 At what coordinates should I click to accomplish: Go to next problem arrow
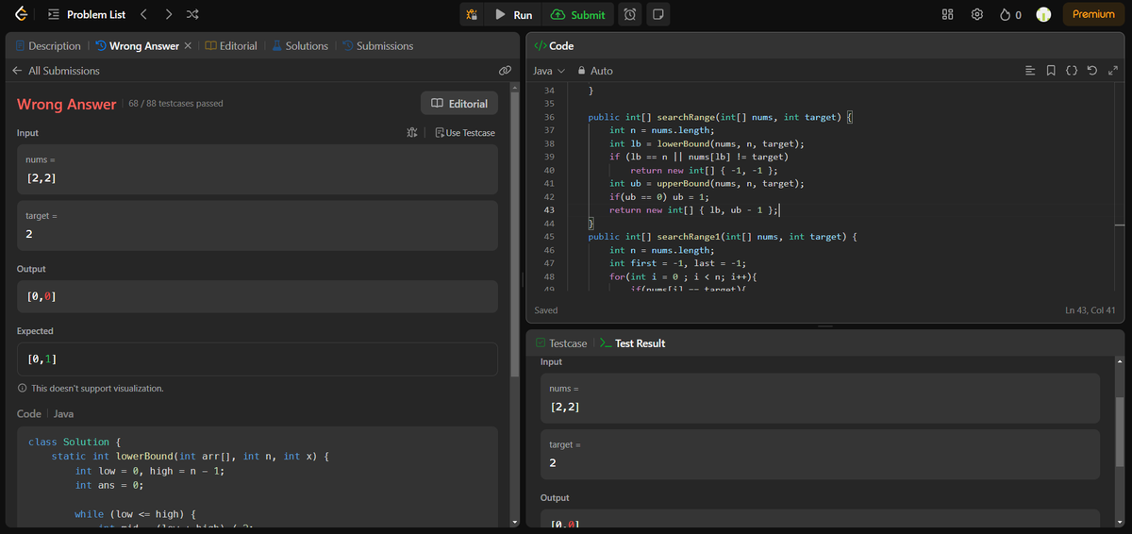pyautogui.click(x=168, y=14)
